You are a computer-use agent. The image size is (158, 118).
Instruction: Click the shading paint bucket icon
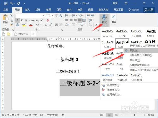tap(67, 25)
